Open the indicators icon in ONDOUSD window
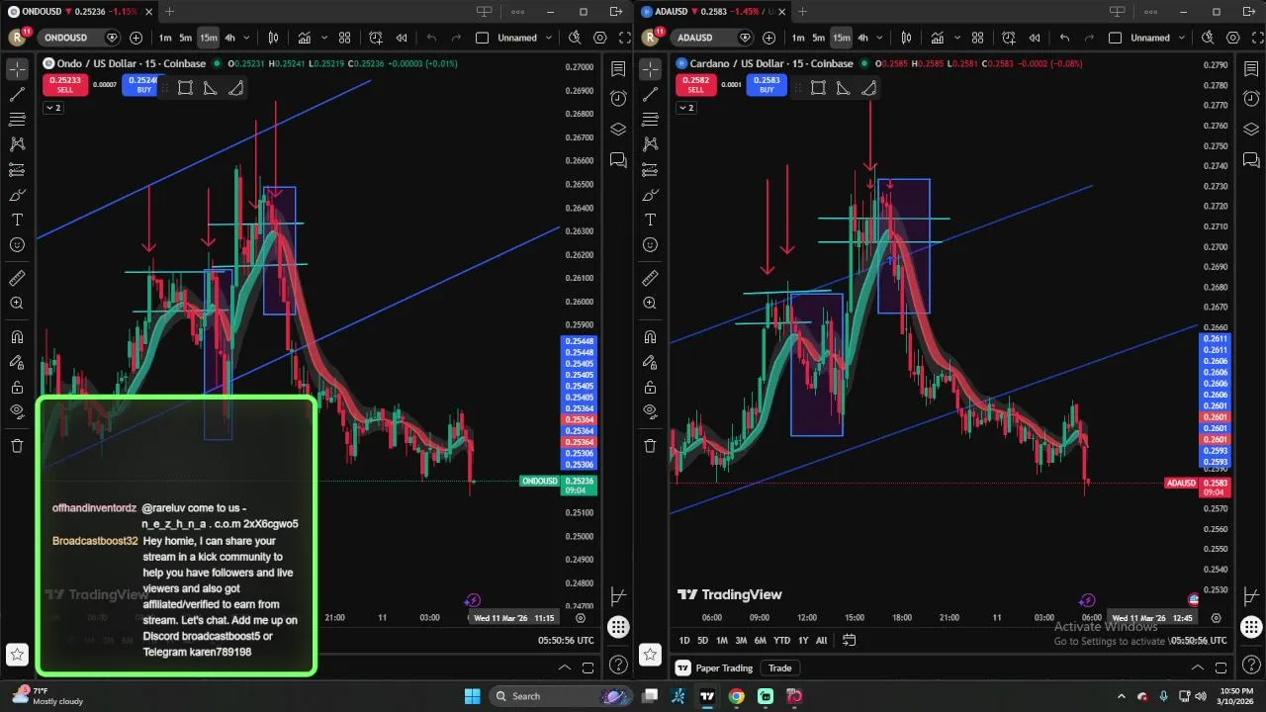The height and width of the screenshot is (712, 1266). (304, 38)
